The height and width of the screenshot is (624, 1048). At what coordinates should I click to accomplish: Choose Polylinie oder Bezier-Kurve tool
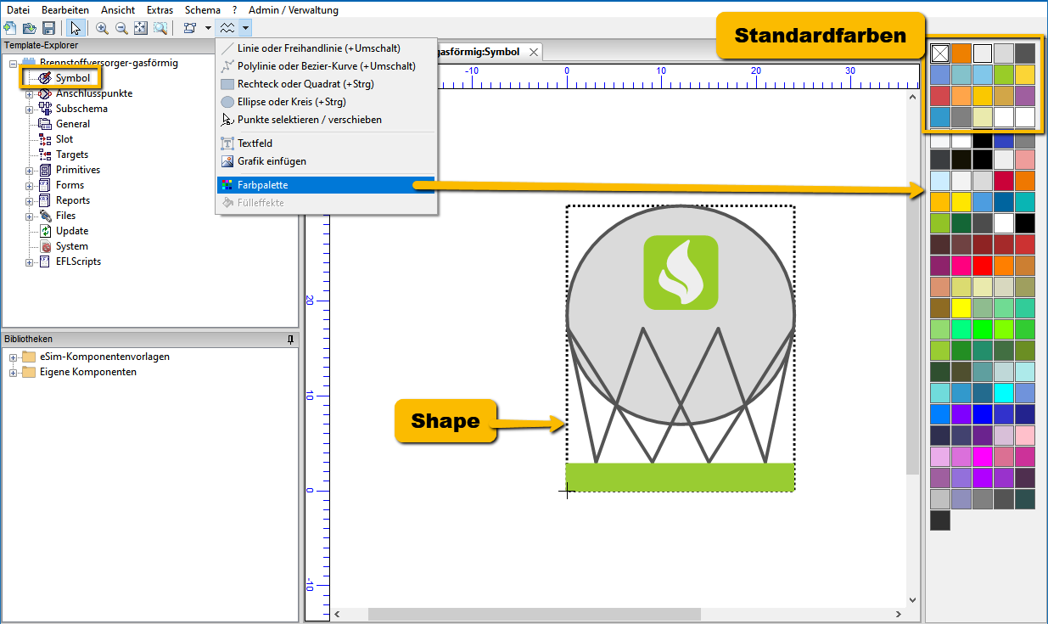(327, 66)
